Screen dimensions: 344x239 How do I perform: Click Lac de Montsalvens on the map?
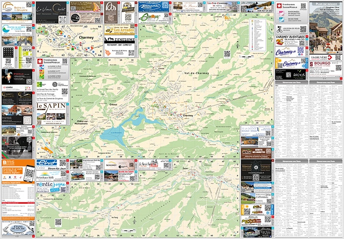[117, 133]
